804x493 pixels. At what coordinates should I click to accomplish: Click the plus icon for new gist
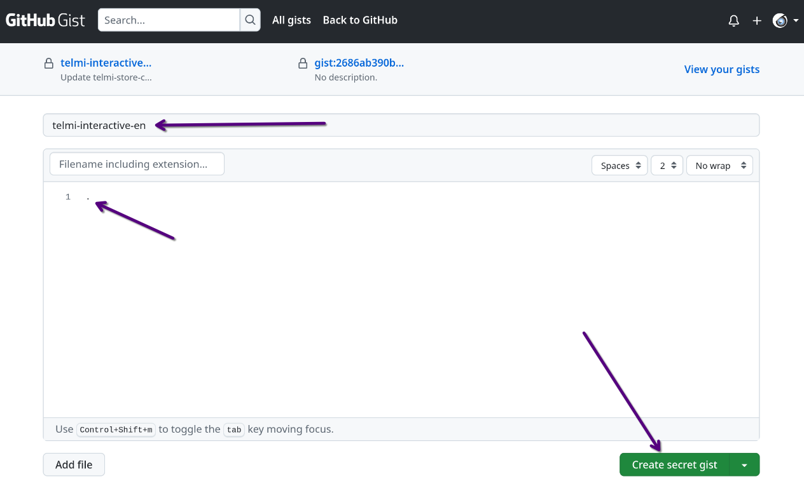(x=757, y=21)
